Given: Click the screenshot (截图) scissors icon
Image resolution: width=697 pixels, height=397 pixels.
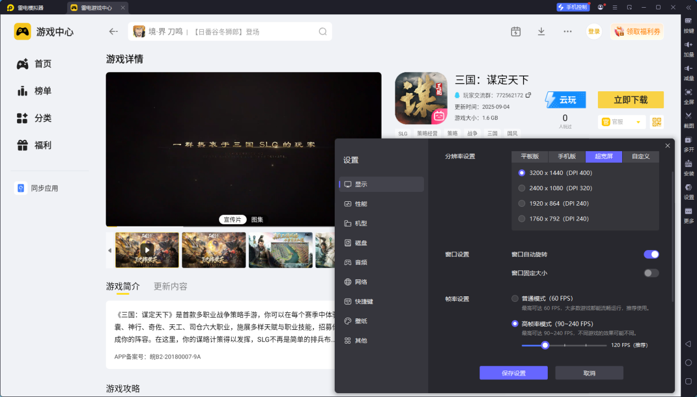Looking at the screenshot, I should point(688,116).
